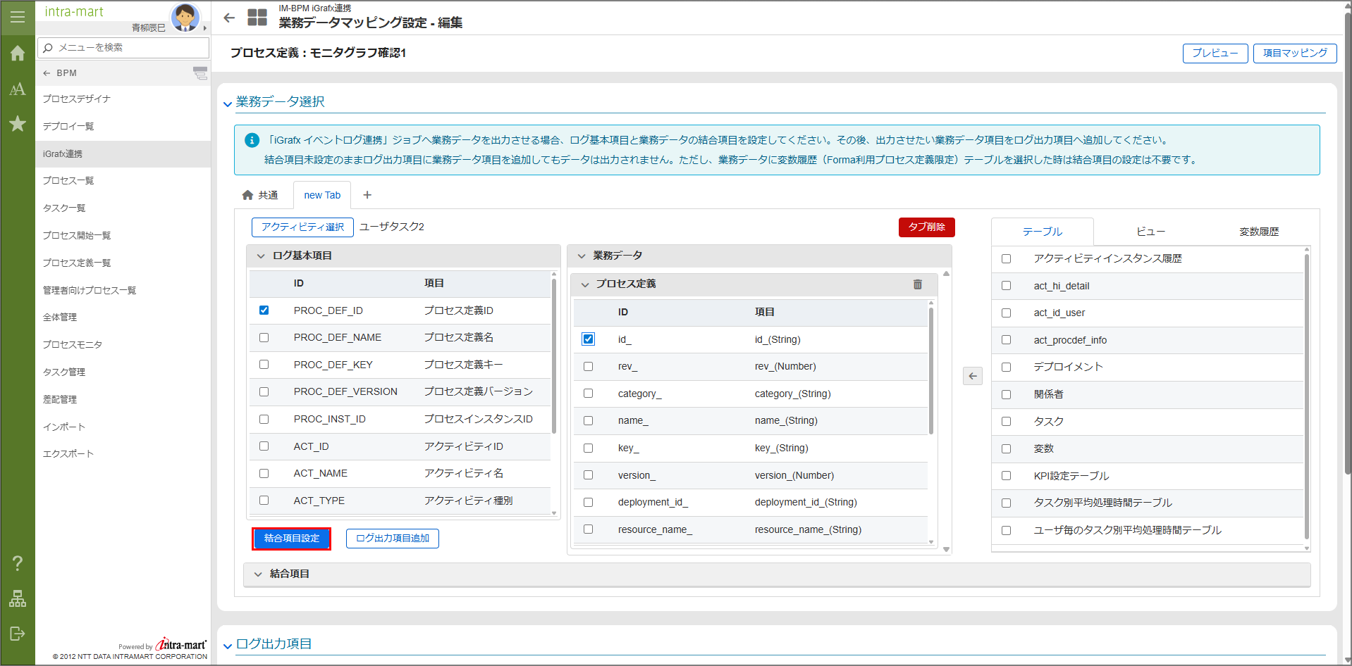
Task: Collapse the 業務データ選択 section
Action: 228,103
